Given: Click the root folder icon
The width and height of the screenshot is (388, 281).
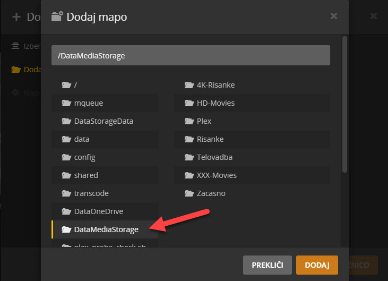Looking at the screenshot, I should [x=66, y=85].
